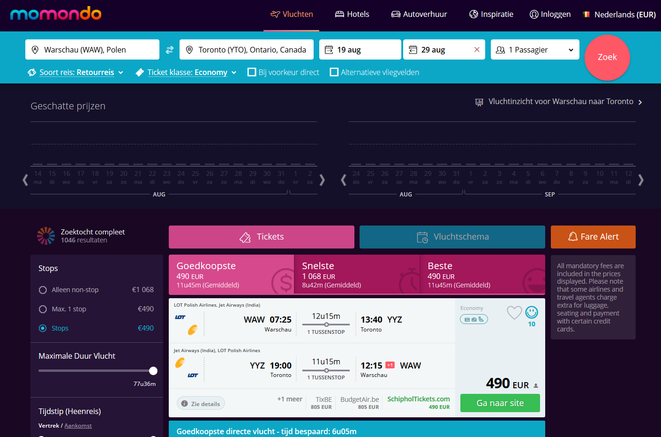Click Maximale Duur Vlucht slider handle
The height and width of the screenshot is (437, 661).
(x=153, y=371)
